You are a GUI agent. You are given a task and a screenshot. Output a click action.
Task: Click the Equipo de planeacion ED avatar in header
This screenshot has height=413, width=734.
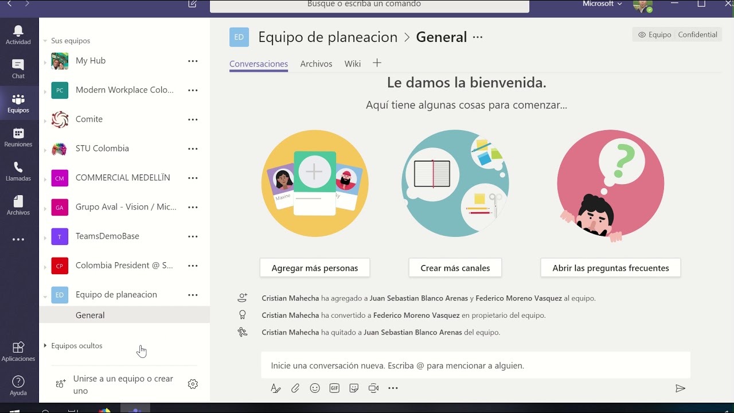(239, 37)
